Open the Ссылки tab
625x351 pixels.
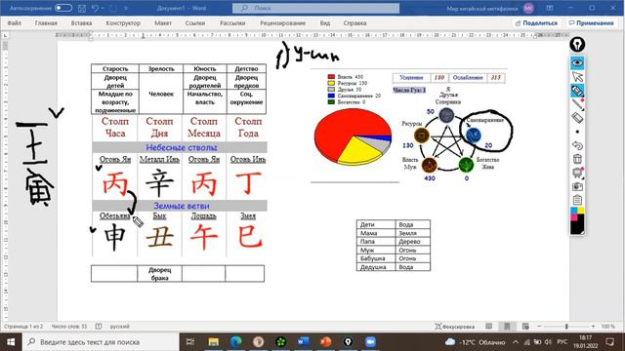pyautogui.click(x=195, y=23)
